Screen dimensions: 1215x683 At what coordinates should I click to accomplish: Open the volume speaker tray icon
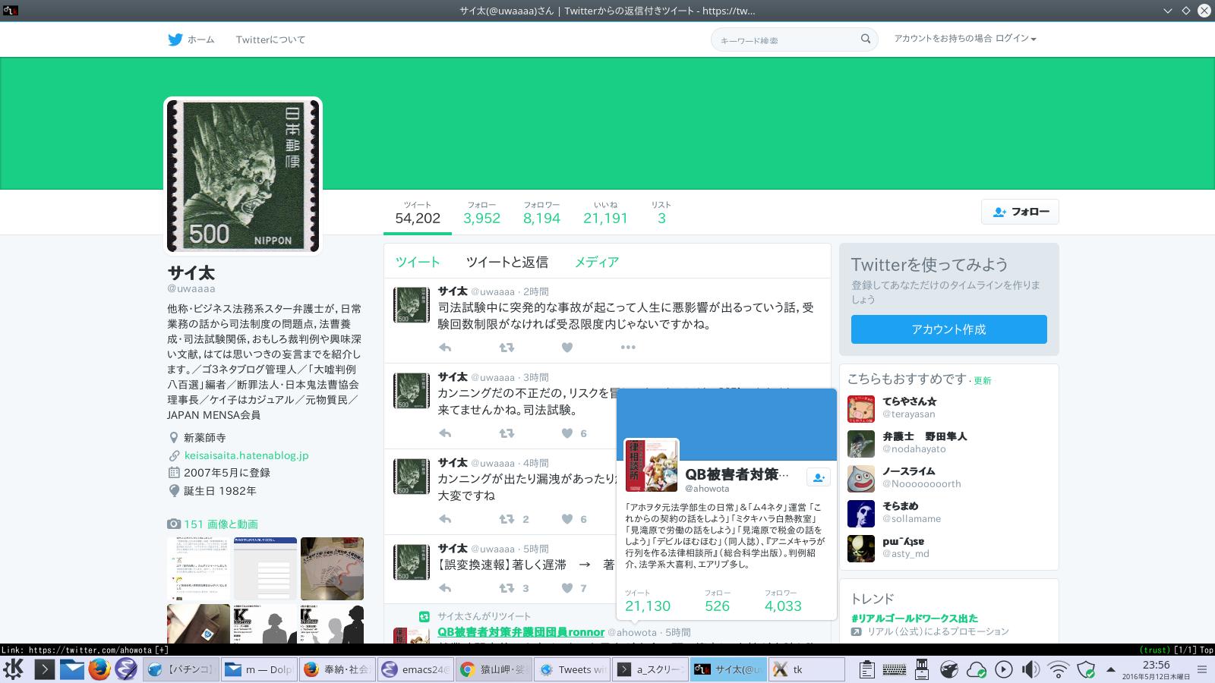click(1030, 669)
